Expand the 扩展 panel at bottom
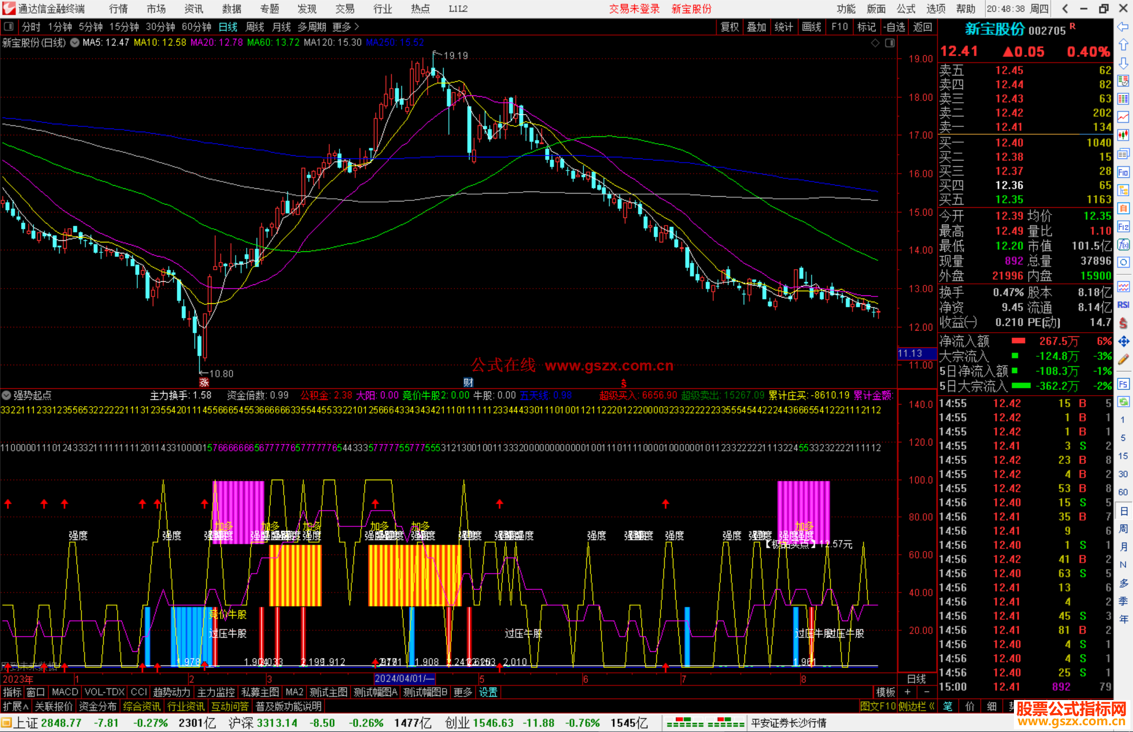This screenshot has width=1133, height=732. (x=15, y=706)
